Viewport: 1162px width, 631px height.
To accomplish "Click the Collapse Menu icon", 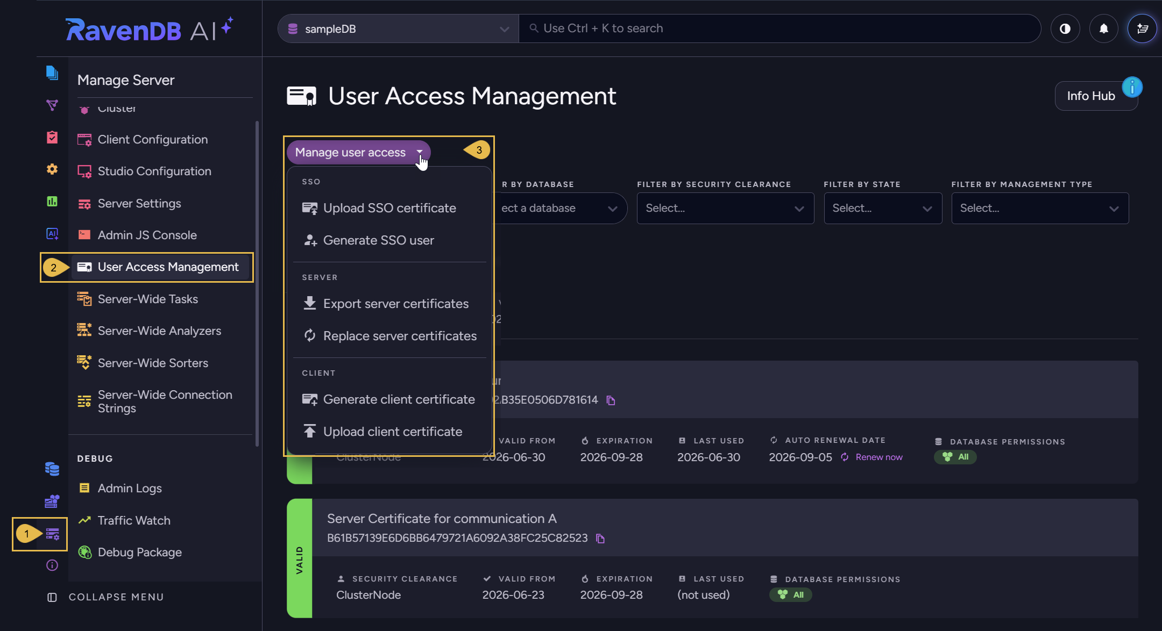I will click(52, 597).
